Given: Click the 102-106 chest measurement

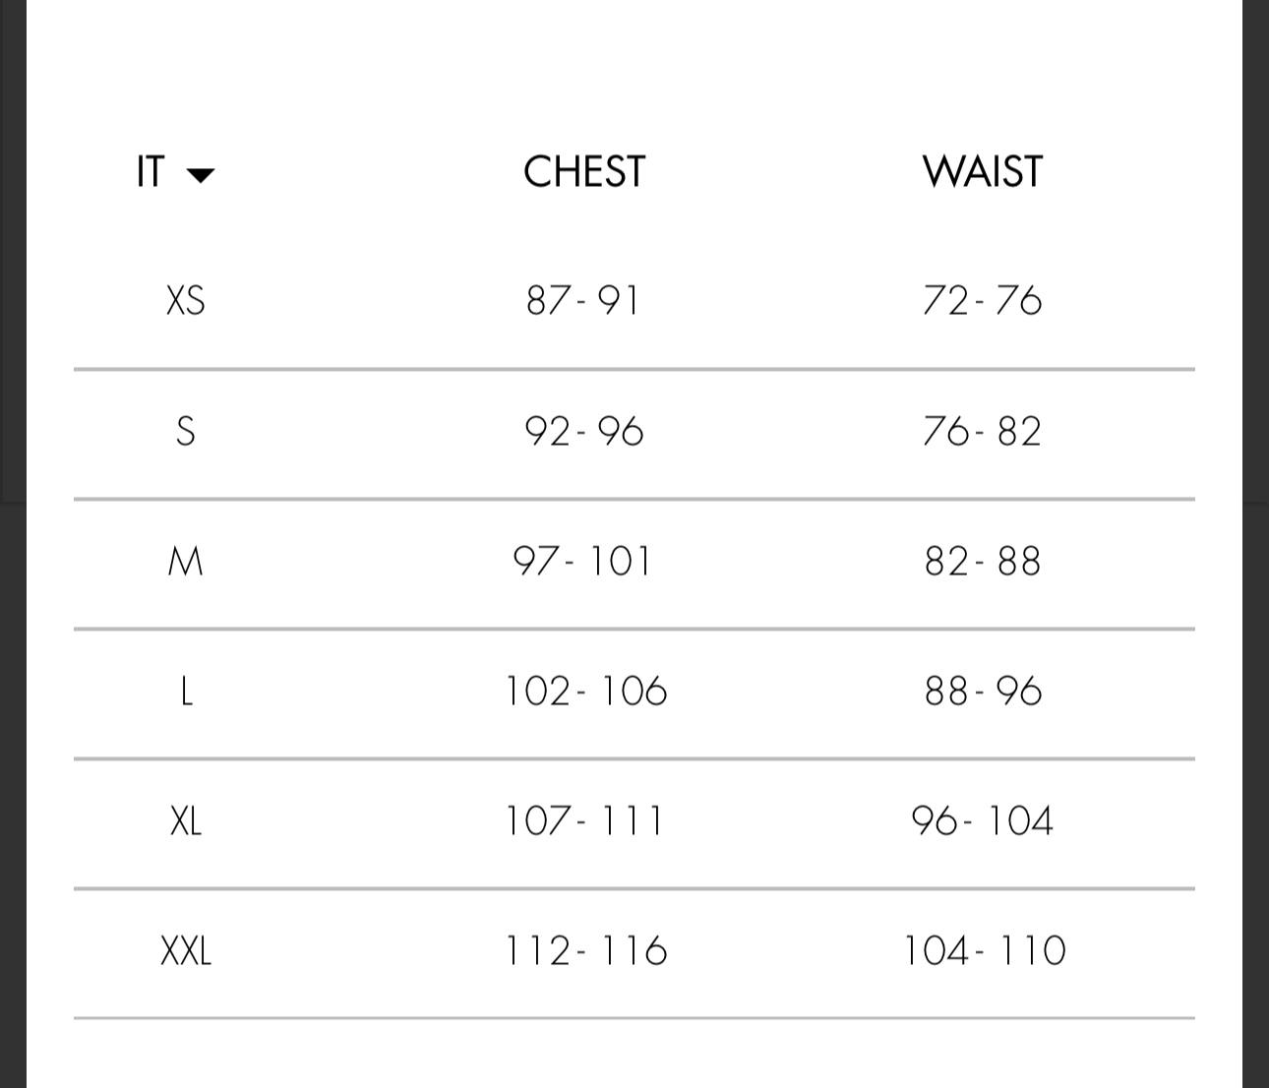Looking at the screenshot, I should point(586,692).
